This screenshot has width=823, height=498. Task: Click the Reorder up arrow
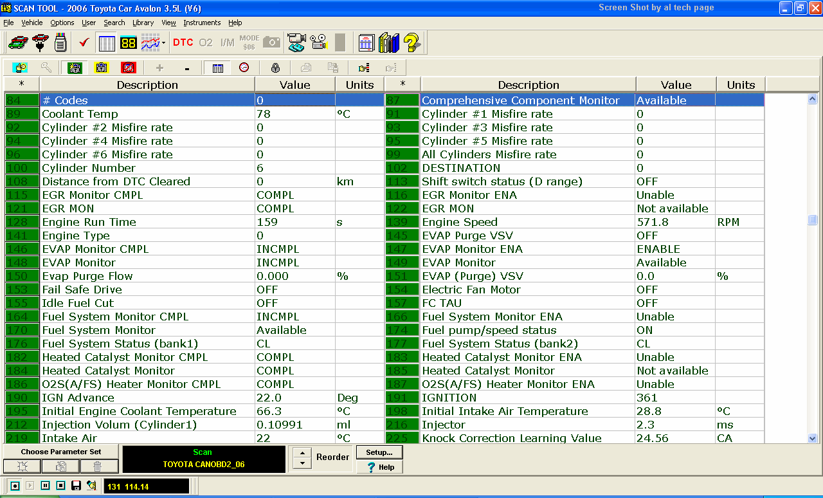tap(302, 452)
